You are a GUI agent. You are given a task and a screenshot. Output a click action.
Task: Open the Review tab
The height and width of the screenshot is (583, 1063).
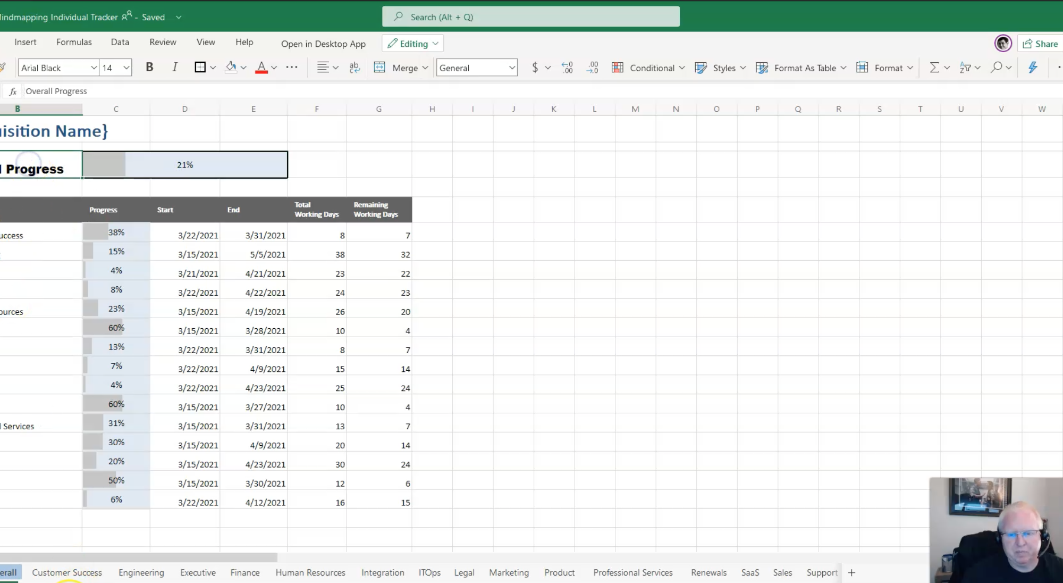[163, 42]
